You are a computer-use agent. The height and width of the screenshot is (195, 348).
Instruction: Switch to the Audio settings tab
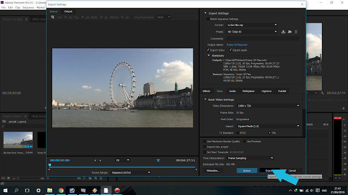232,91
